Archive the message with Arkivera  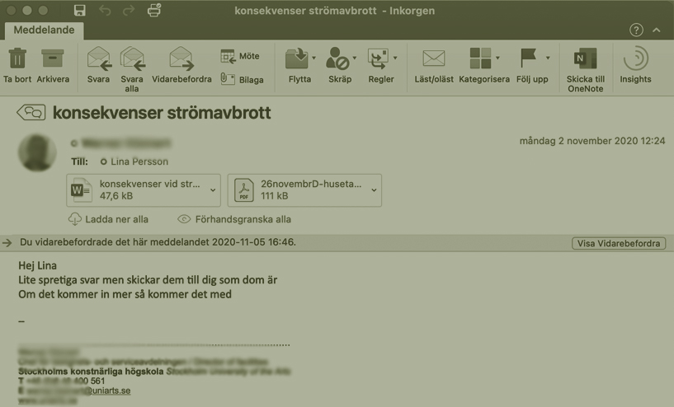[x=53, y=59]
